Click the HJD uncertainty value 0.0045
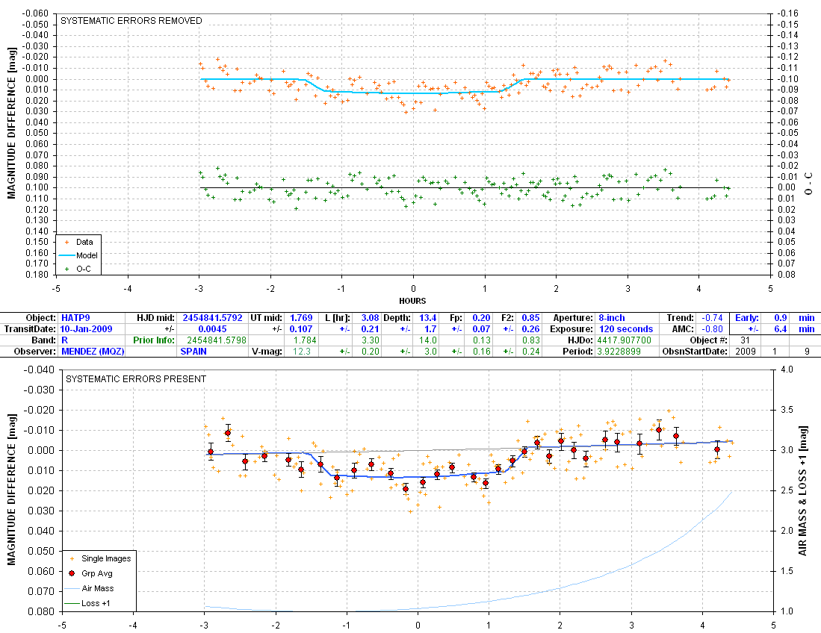Viewport: 821px width, 633px height. (212, 329)
